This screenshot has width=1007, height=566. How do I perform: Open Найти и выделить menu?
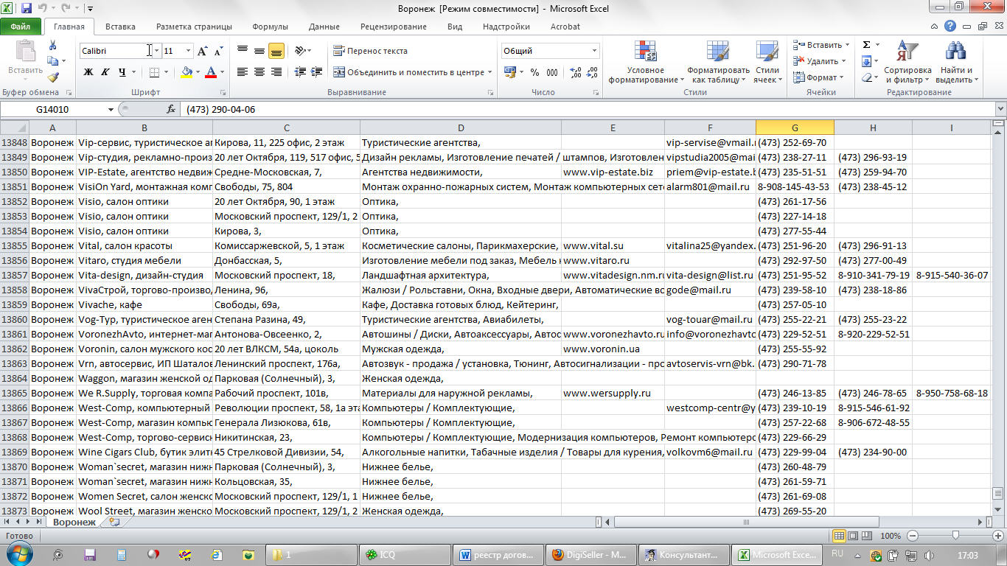[956, 62]
